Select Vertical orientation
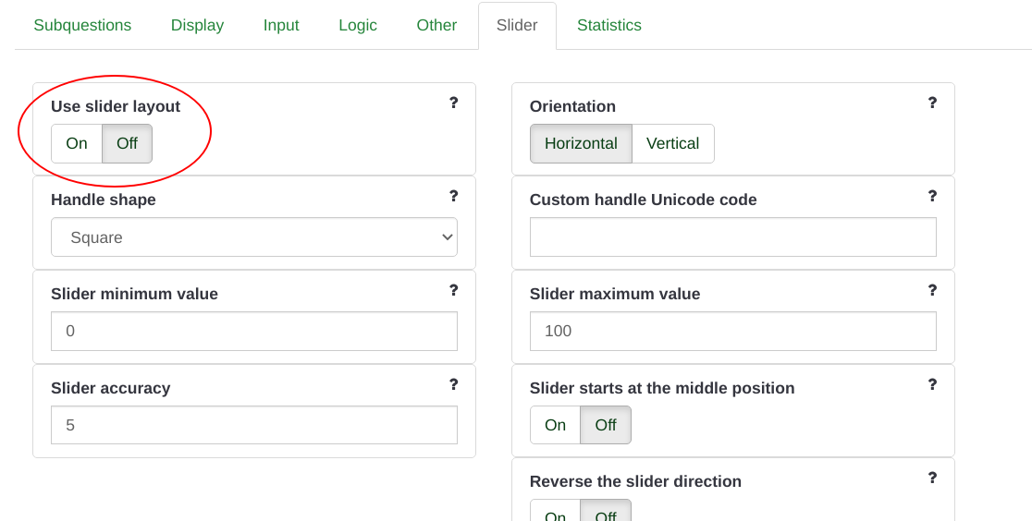This screenshot has width=1032, height=521. tap(672, 143)
